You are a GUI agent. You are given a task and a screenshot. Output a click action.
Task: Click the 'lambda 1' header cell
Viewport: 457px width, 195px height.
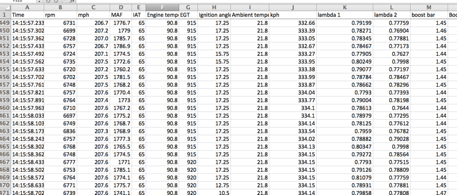(345, 15)
